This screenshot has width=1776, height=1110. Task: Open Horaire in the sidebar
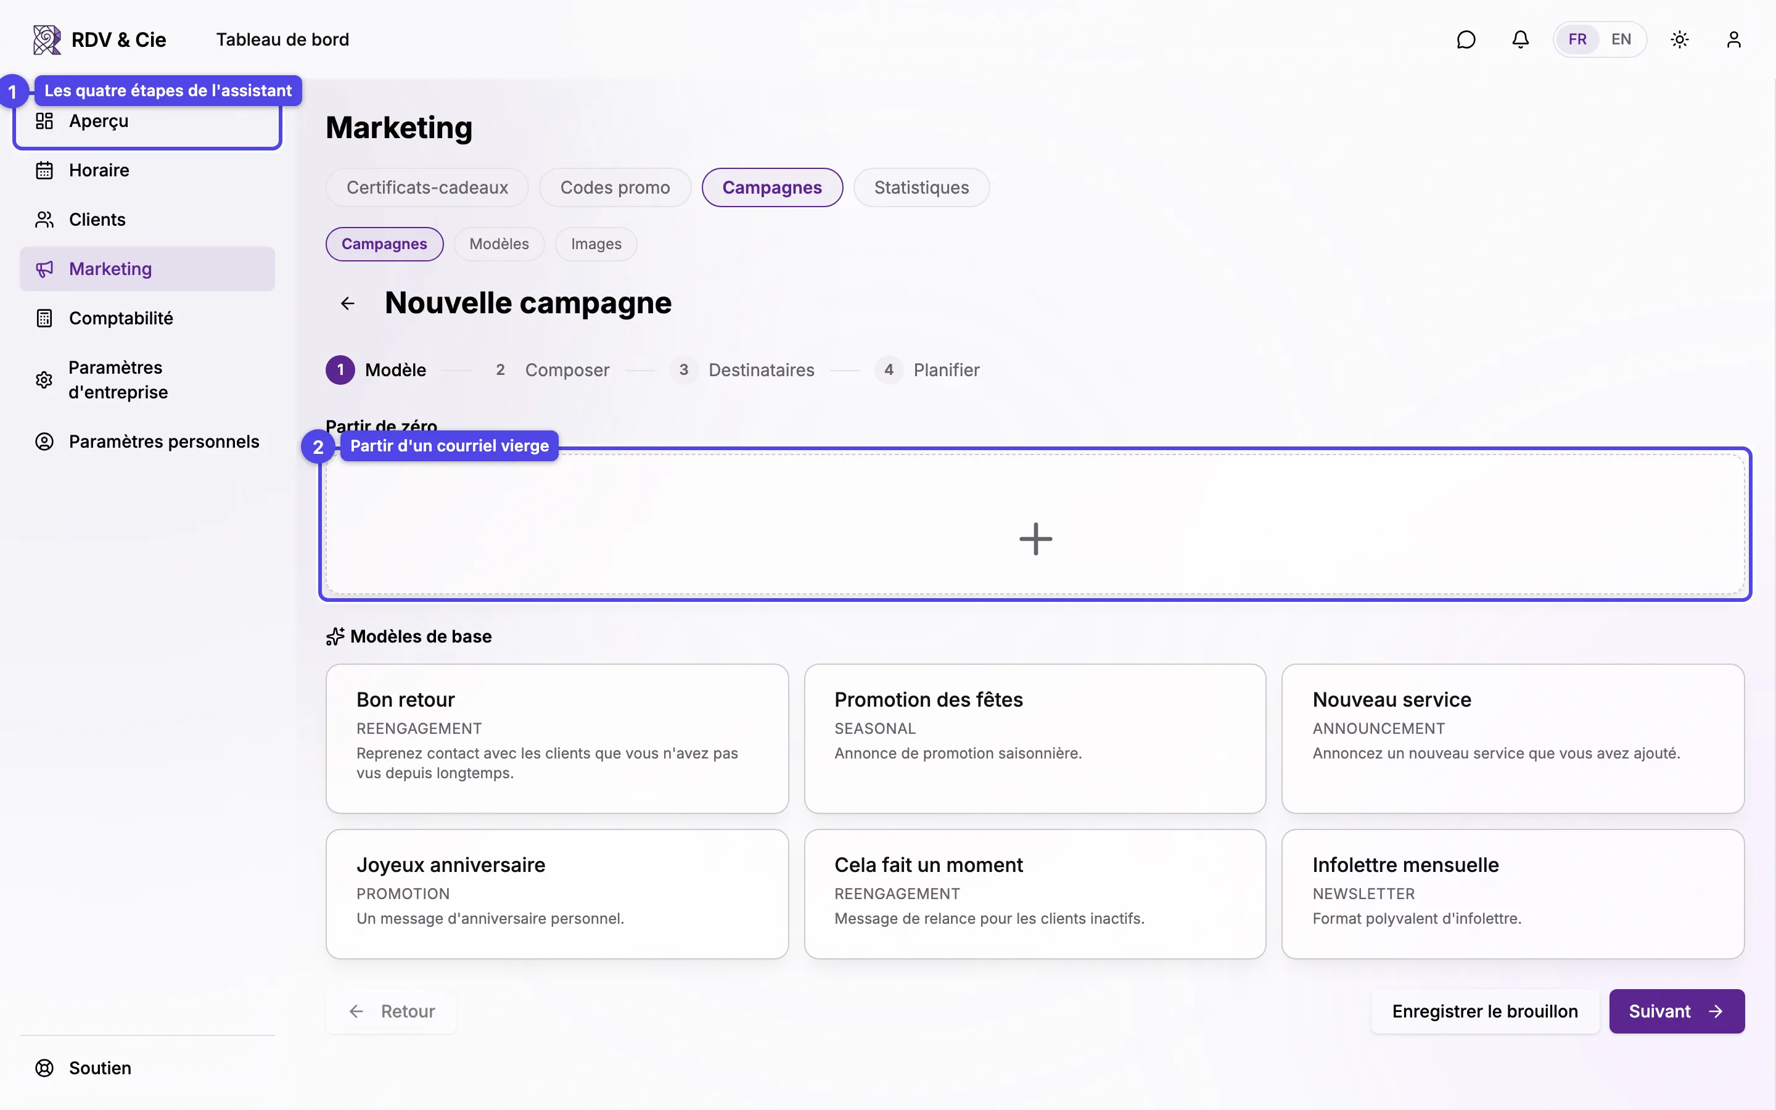pos(147,170)
